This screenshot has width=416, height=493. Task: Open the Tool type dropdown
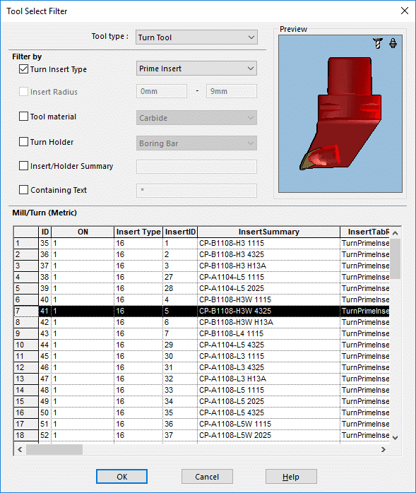coord(196,37)
